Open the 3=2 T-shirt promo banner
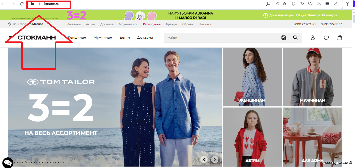The height and width of the screenshot is (168, 355). point(176,15)
